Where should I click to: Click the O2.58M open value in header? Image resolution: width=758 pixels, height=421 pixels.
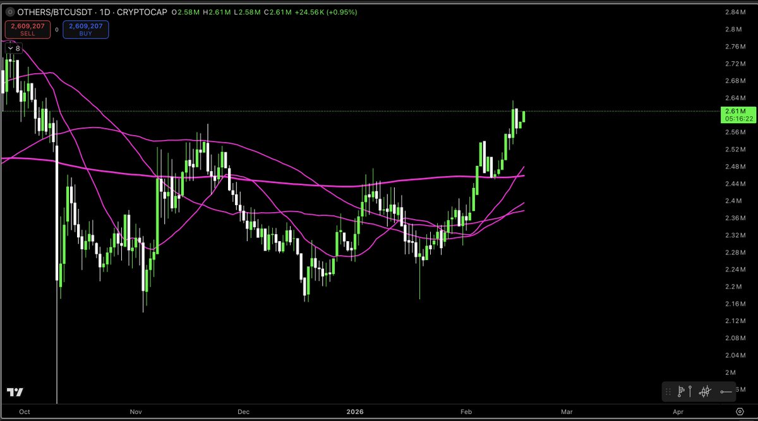186,13
